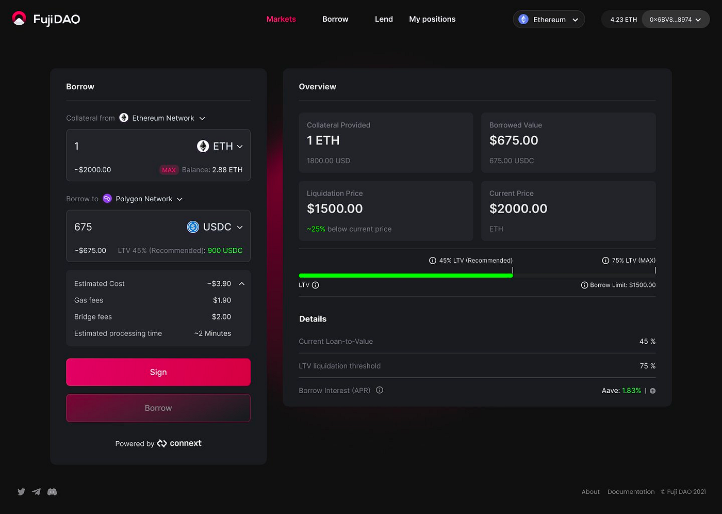Collapse the Estimated Cost section
Screen dimensions: 722x514
click(242, 284)
